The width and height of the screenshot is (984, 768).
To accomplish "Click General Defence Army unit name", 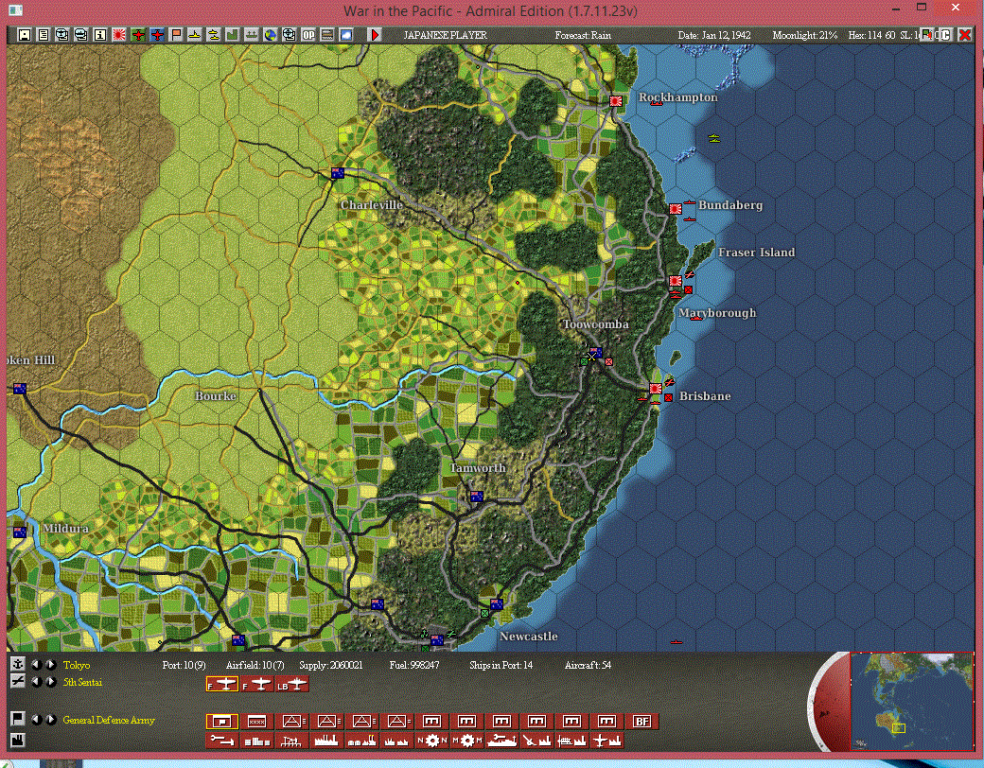I will click(109, 720).
